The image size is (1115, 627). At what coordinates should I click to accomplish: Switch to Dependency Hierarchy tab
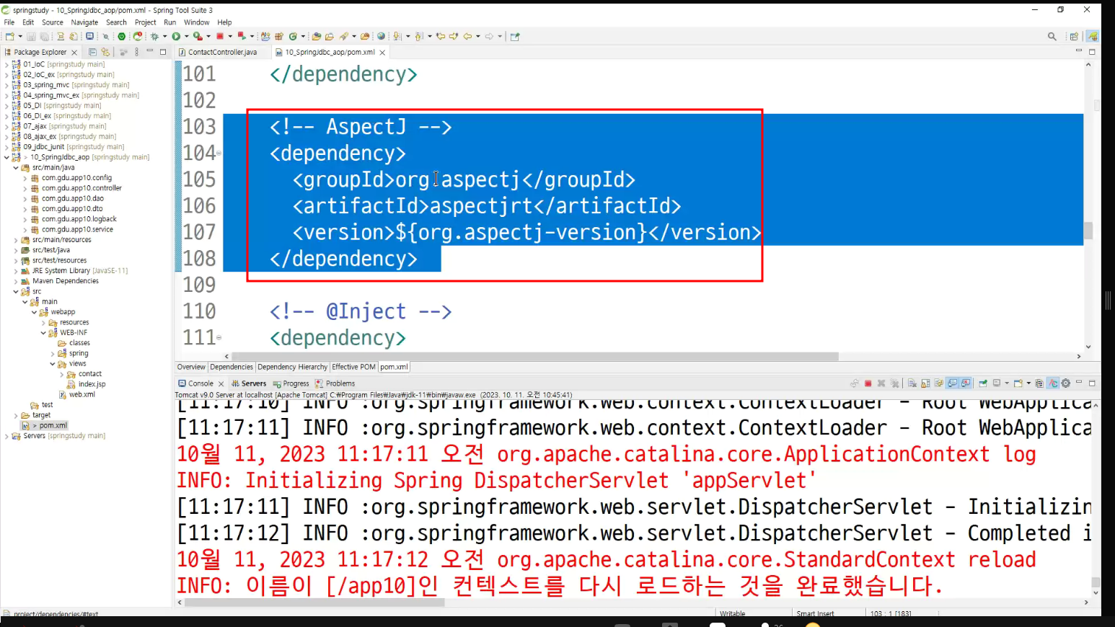pyautogui.click(x=292, y=367)
